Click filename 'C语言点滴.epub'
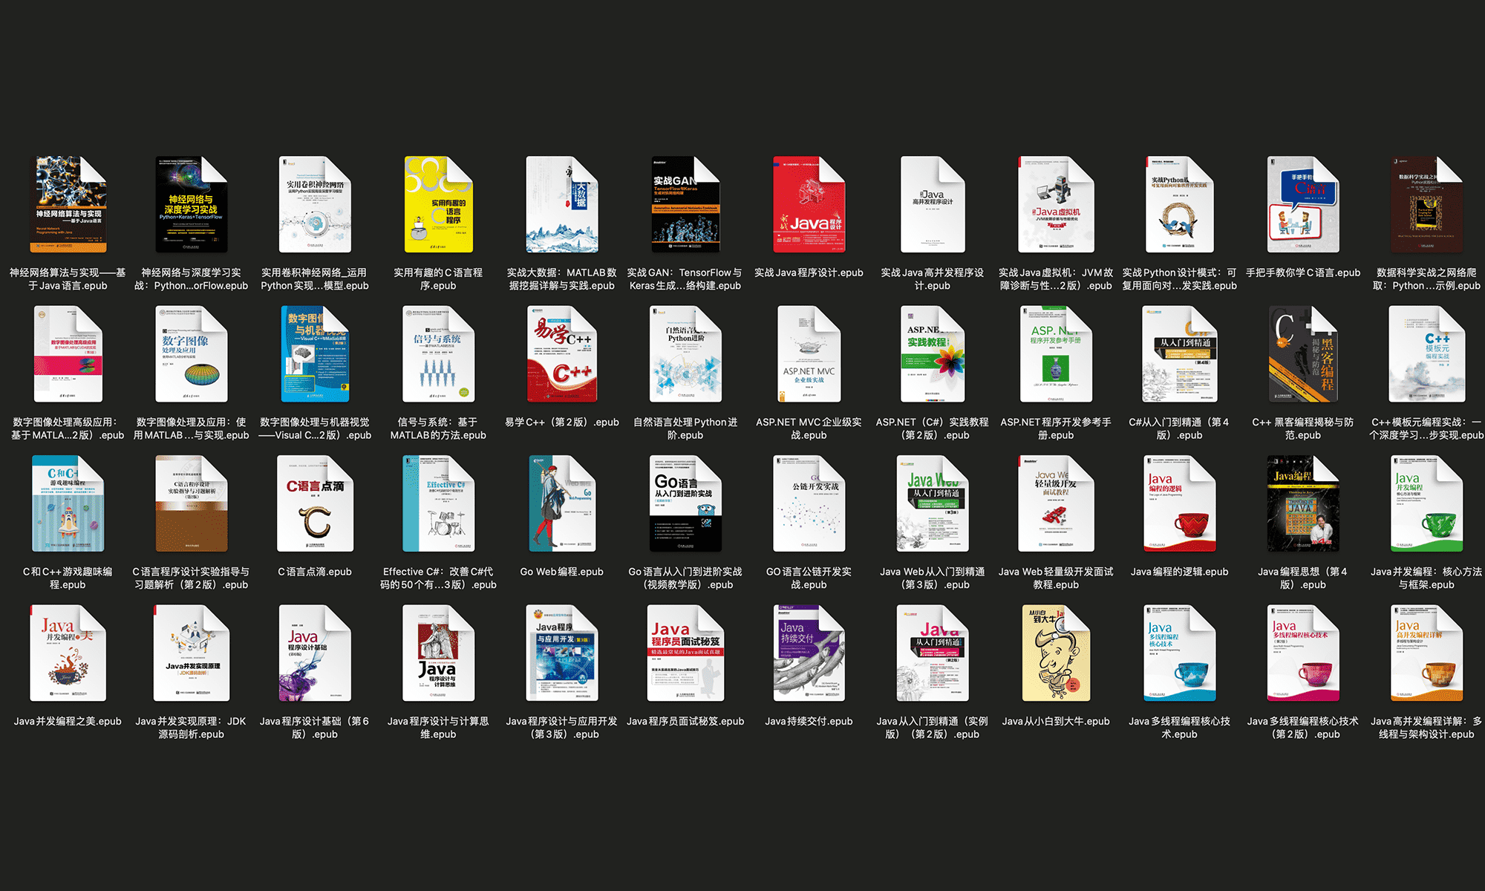Screen dimensions: 1485x891 pyautogui.click(x=315, y=572)
